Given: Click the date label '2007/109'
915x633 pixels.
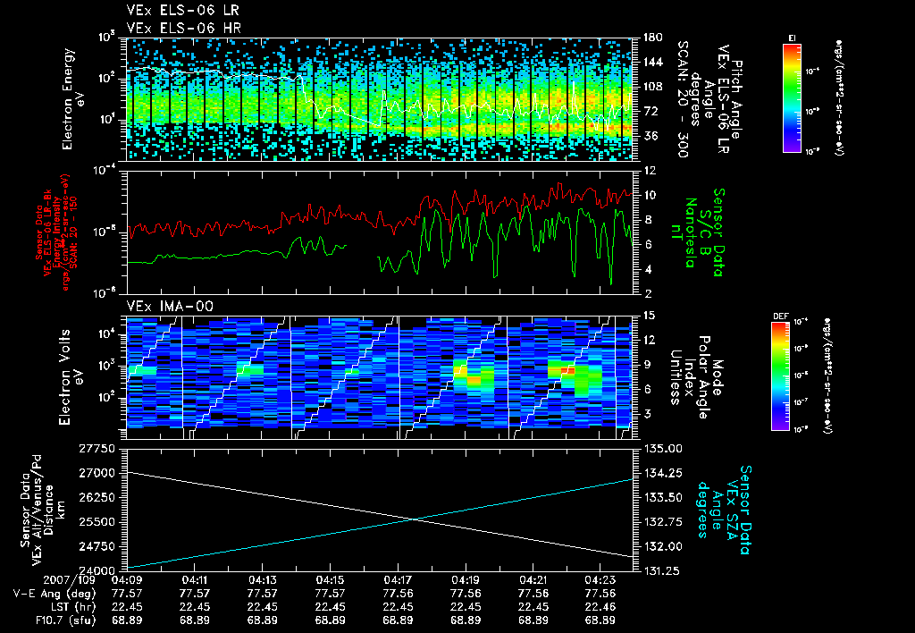Looking at the screenshot, I should [x=70, y=580].
